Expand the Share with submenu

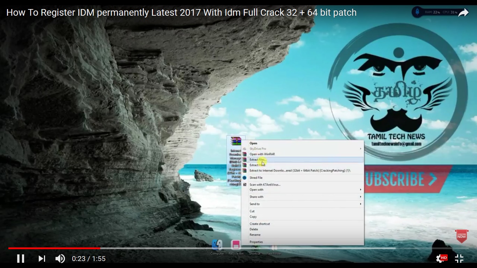coord(303,197)
